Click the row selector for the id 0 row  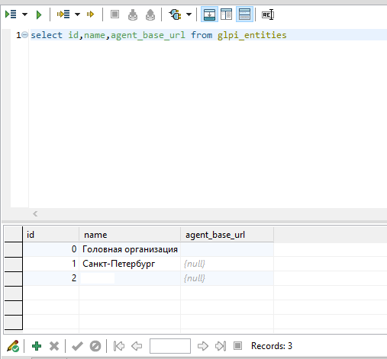[13, 249]
